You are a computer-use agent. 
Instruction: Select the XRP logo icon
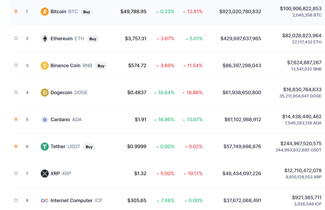point(44,174)
